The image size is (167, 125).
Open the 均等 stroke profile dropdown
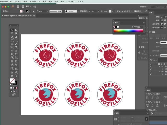click(63, 11)
